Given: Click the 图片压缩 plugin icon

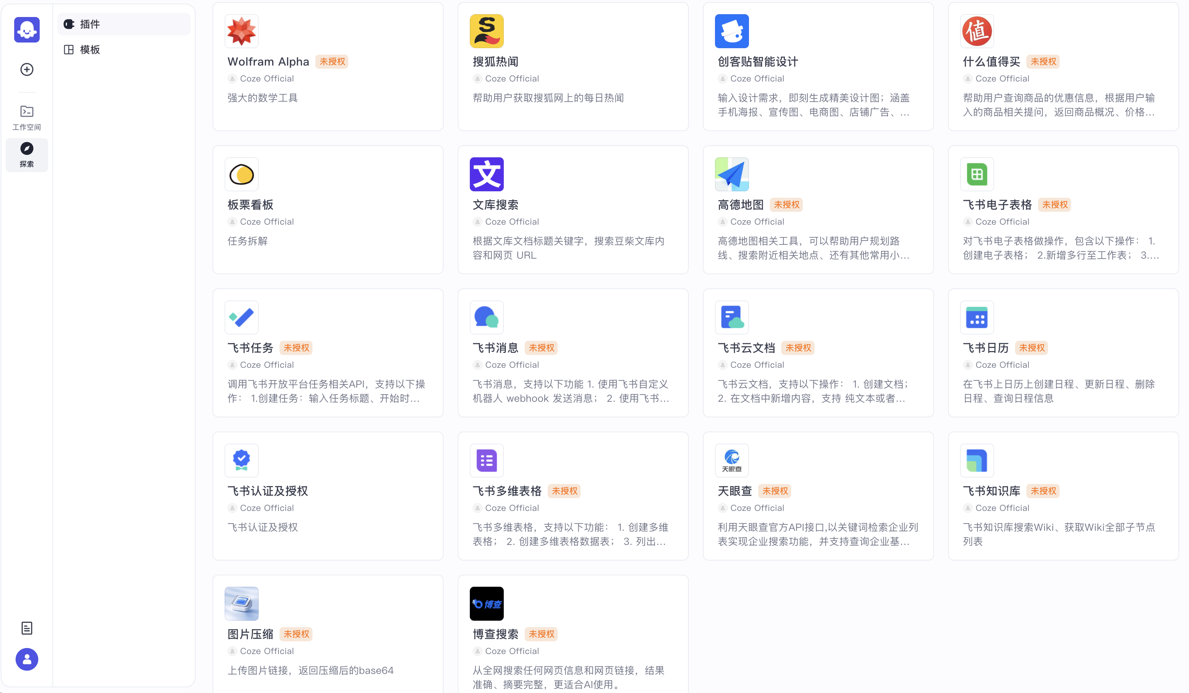Looking at the screenshot, I should pyautogui.click(x=242, y=604).
